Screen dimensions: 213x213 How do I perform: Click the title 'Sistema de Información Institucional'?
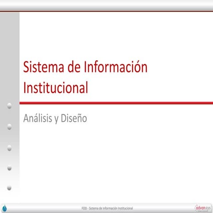tap(85, 77)
